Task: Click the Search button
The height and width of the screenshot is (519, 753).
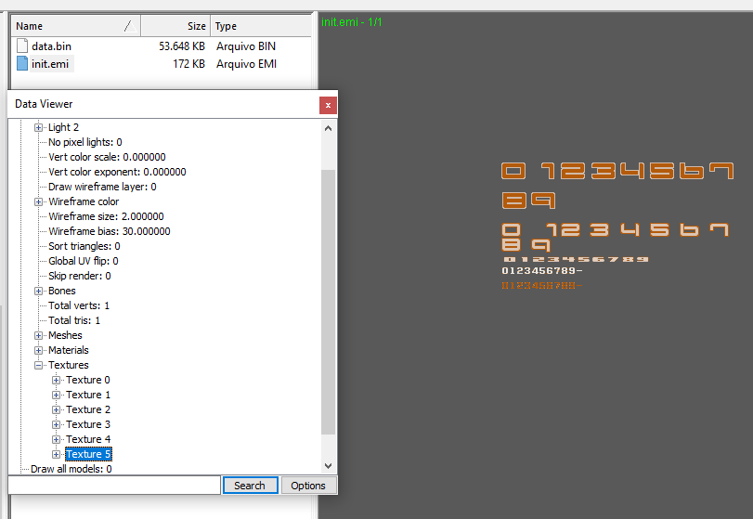Action: [x=250, y=486]
